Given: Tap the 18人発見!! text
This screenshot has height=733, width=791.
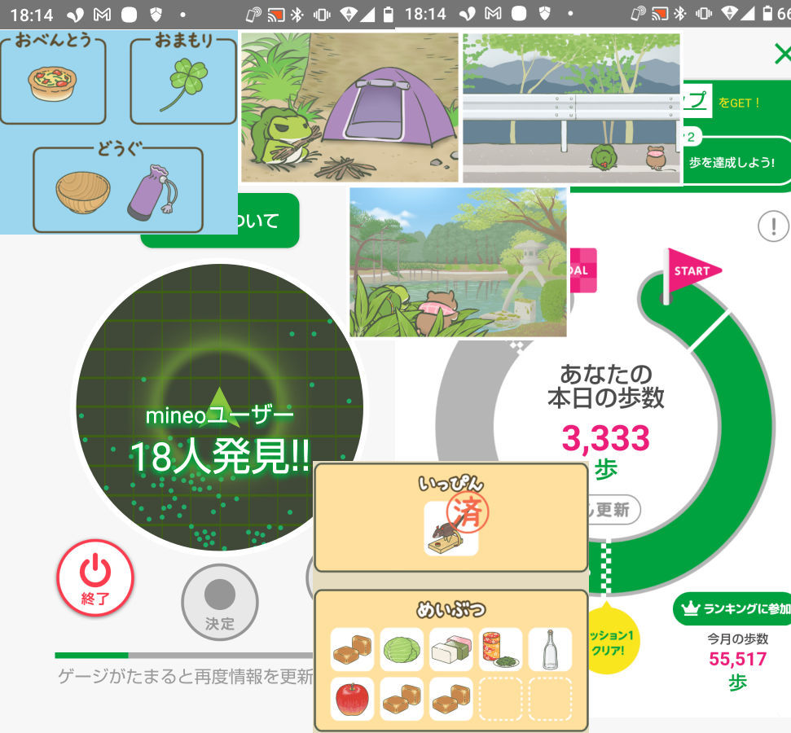Looking at the screenshot, I should [220, 457].
